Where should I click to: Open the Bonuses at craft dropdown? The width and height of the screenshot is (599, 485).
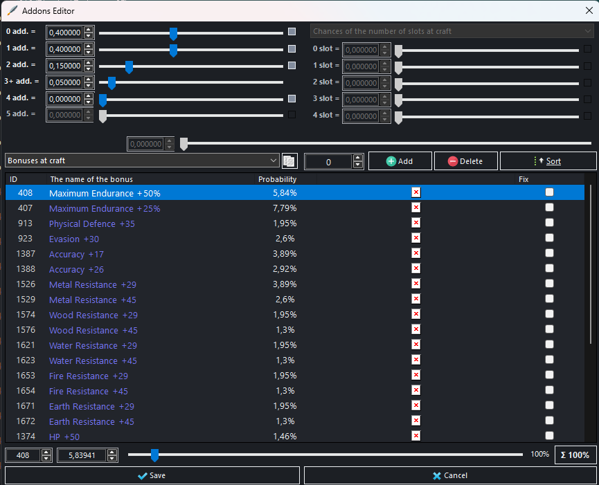[x=138, y=161]
